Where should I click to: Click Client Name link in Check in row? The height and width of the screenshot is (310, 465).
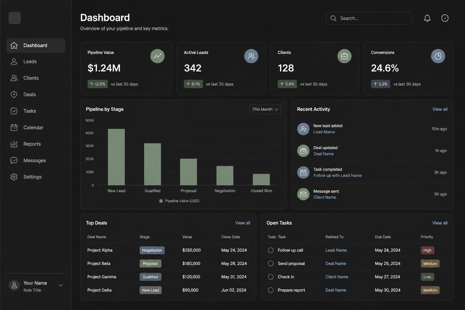(x=337, y=277)
